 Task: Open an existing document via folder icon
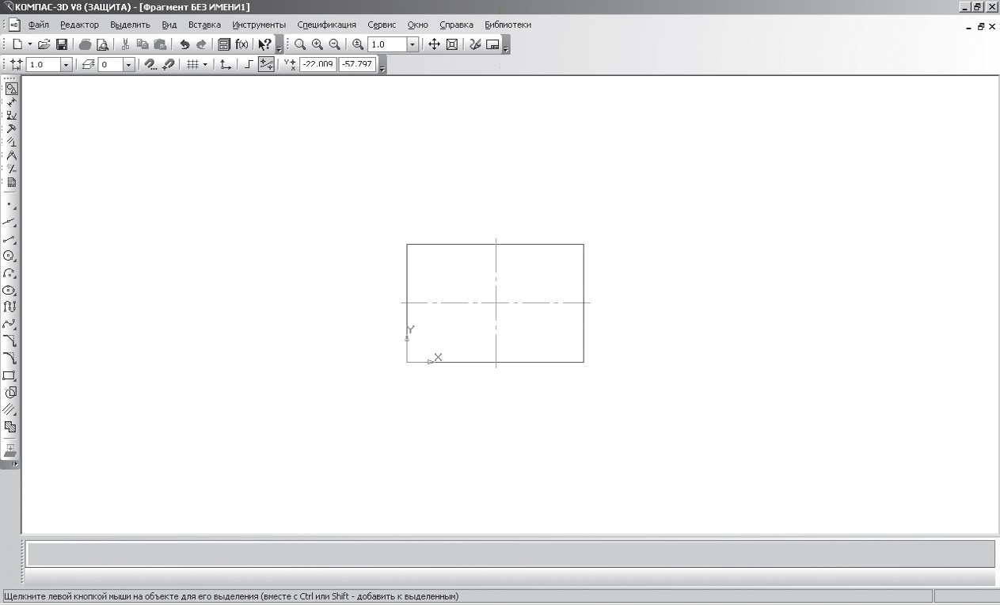[44, 45]
